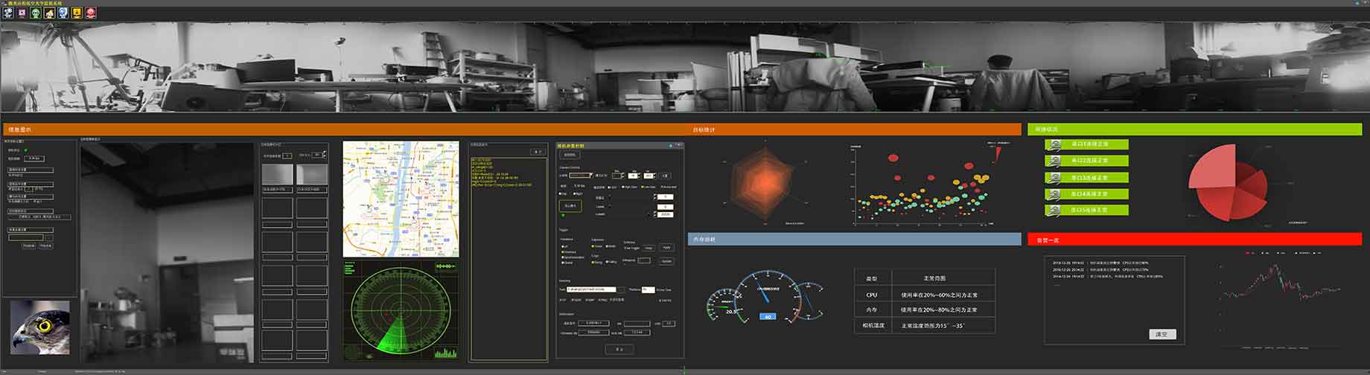Screen dimensions: 1370x375
Task: Open the combo box under Camera Control
Action: (x=582, y=176)
